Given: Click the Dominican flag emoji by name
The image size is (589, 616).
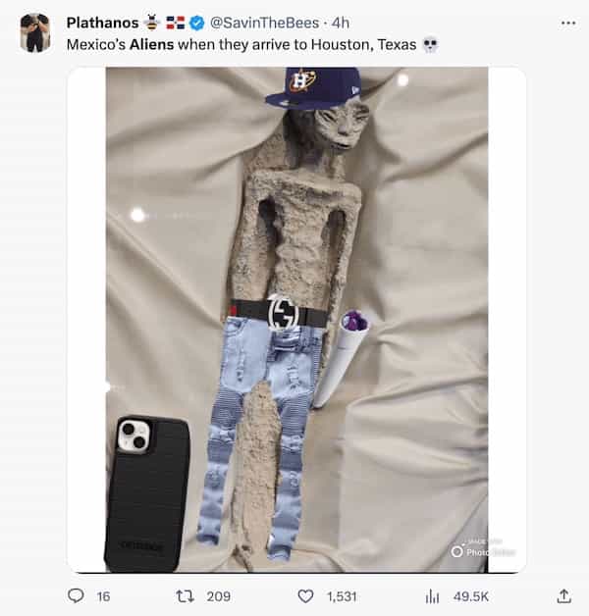Looking at the screenshot, I should [176, 23].
